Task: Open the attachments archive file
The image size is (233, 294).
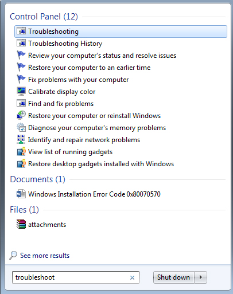Action: click(x=47, y=225)
